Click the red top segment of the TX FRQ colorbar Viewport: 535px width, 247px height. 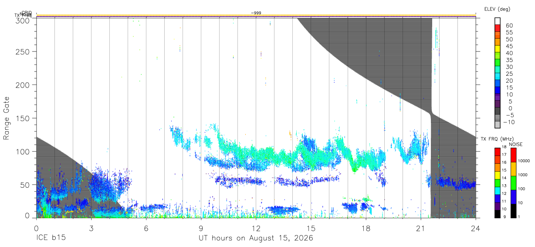pos(498,151)
